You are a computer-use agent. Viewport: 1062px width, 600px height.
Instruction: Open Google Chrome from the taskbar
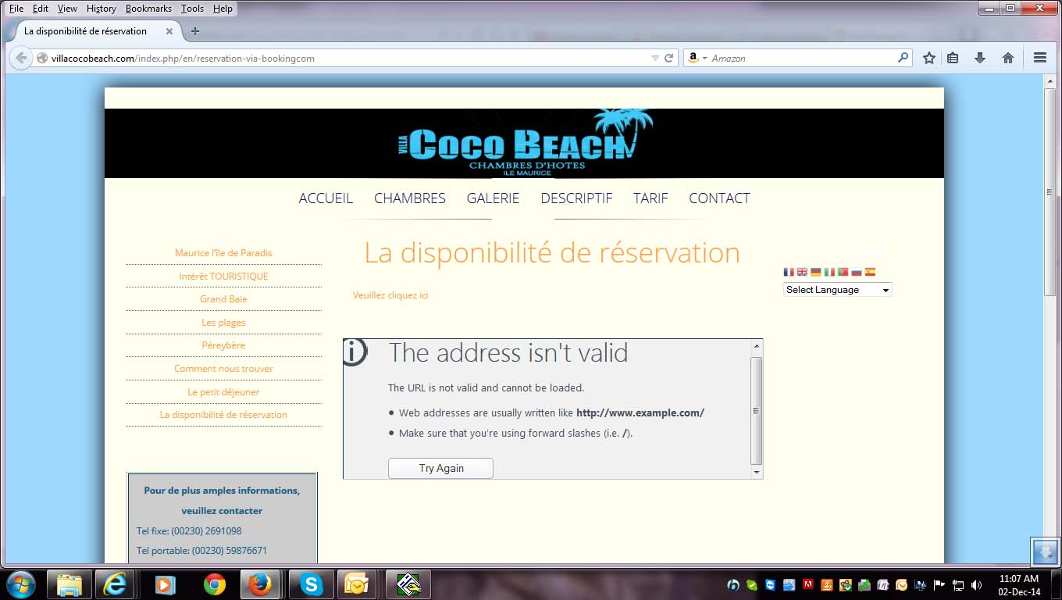(x=214, y=584)
